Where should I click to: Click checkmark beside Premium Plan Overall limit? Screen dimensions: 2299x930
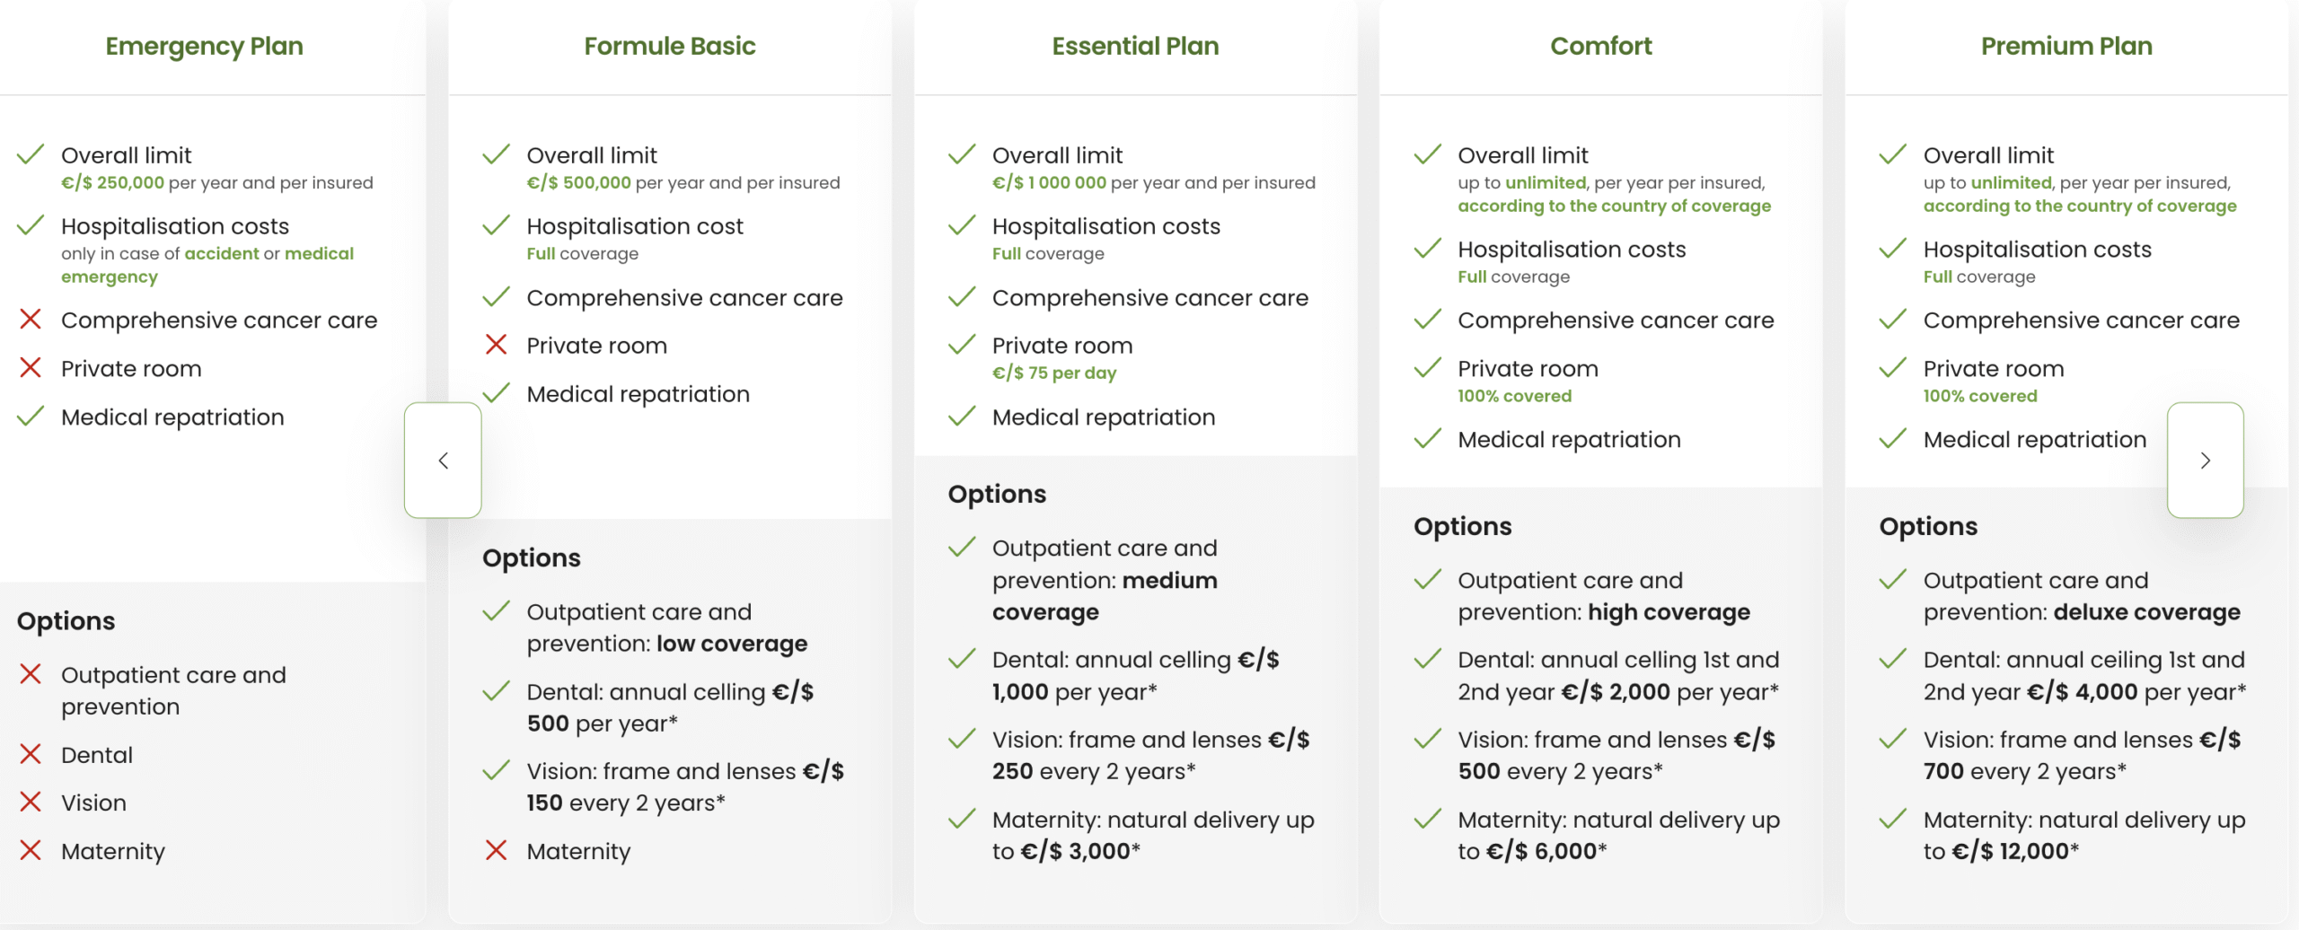click(x=1892, y=154)
